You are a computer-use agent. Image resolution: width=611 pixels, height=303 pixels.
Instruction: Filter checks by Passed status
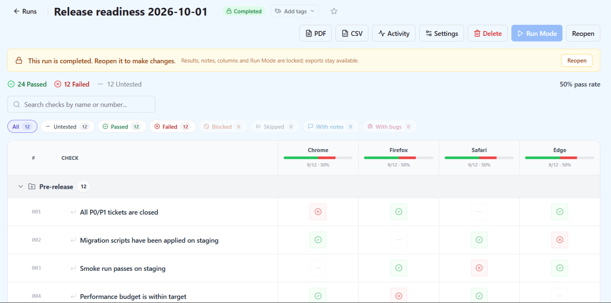(x=122, y=127)
